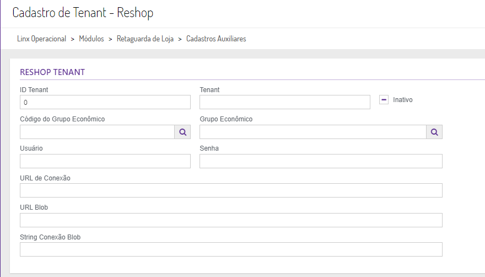Select the String Conexão Blob field
This screenshot has width=485, height=277.
(x=231, y=249)
